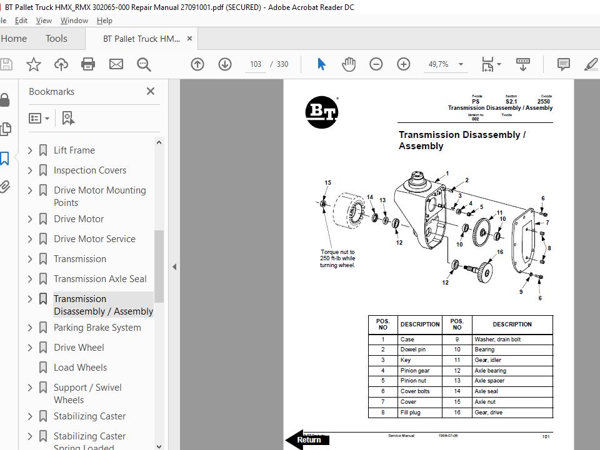Open the Transmission Axle Seal bookmark
Image resolution: width=600 pixels, height=450 pixels.
(100, 279)
